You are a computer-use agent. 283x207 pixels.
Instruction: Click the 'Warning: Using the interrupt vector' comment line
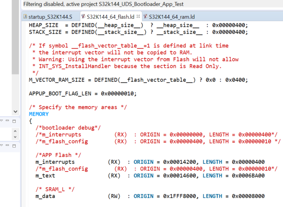tap(135, 59)
